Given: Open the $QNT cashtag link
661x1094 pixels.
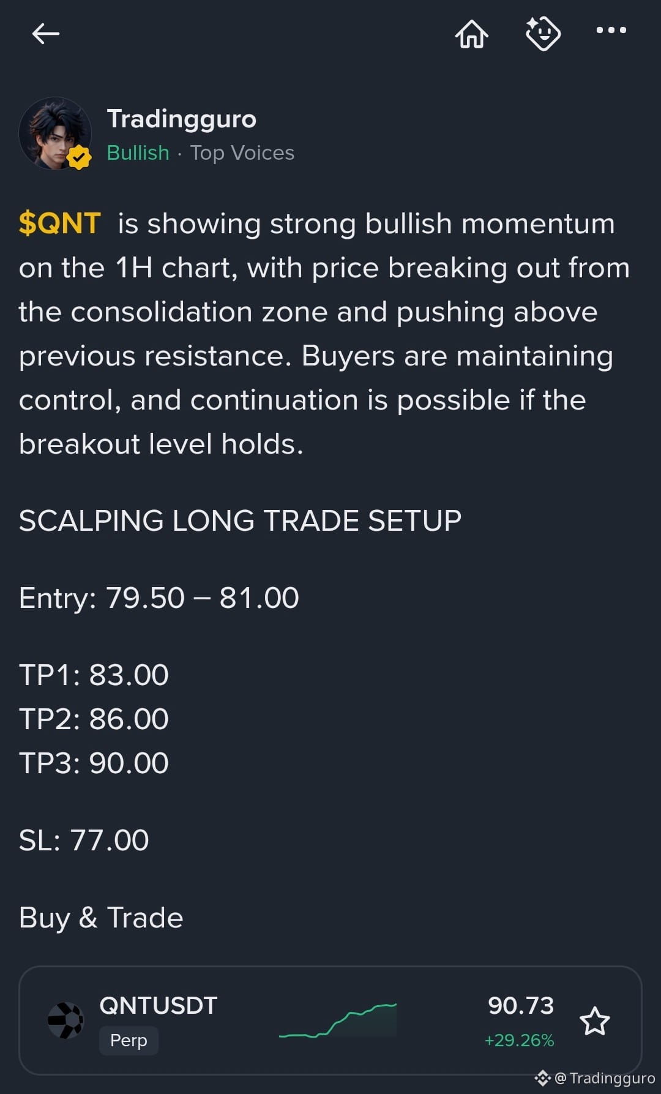Looking at the screenshot, I should pos(60,223).
